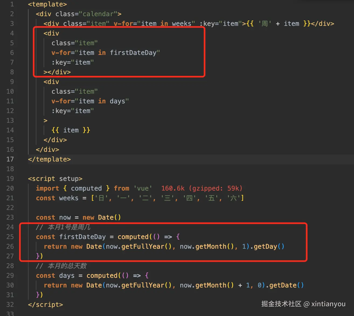This screenshot has height=316, width=354.
Task: Click the opening <template> tag on line 1
Action: coord(47,4)
